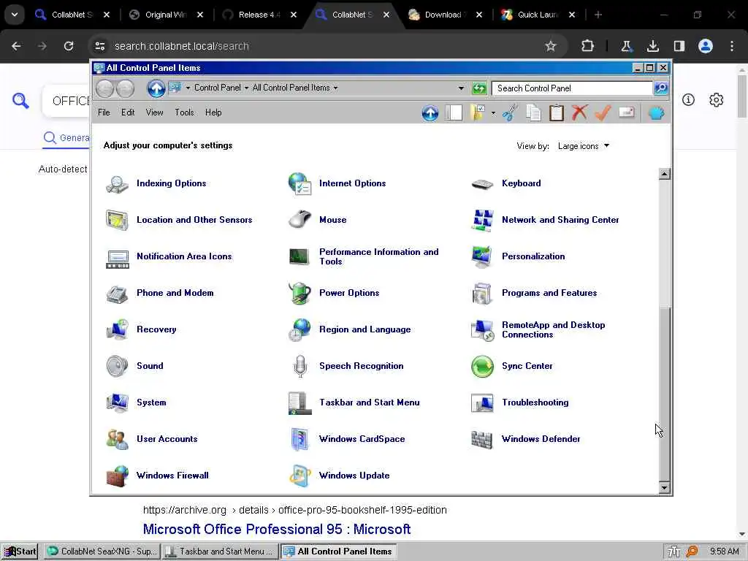Viewport: 748px width, 561px height.
Task: Open Notification Area Icons applet icon
Action: click(118, 259)
